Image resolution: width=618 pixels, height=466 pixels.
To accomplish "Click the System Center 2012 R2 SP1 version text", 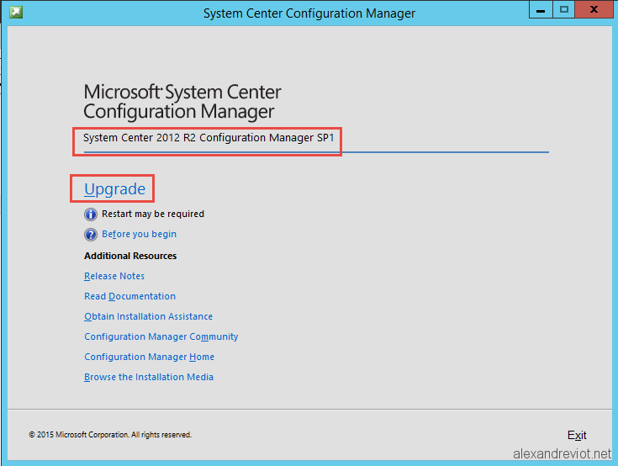I will (x=209, y=138).
